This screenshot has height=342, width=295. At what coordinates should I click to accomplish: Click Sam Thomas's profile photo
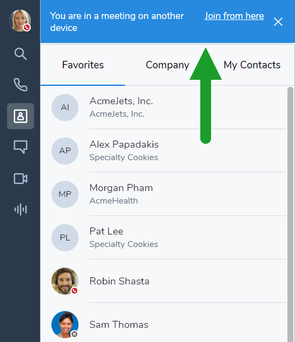click(x=65, y=325)
